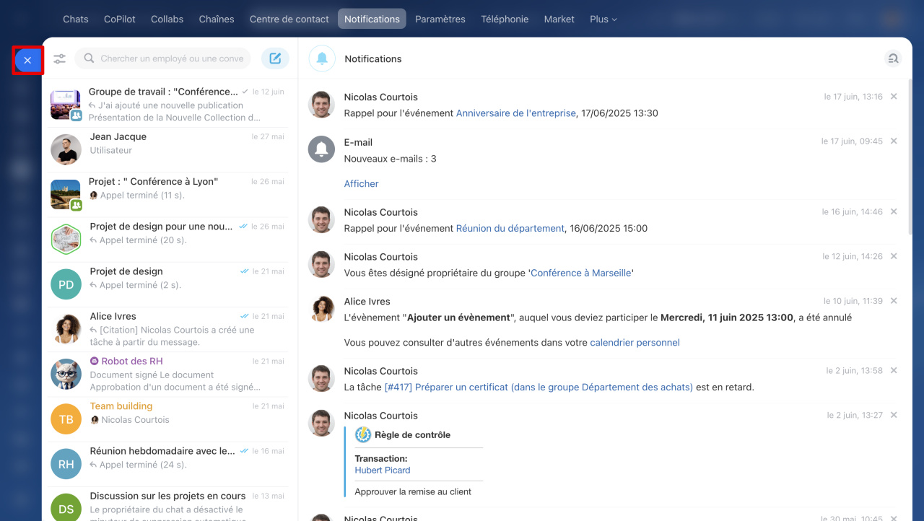Viewport: 924px width, 521px height.
Task: Open the Réunion du département link
Action: tap(510, 228)
